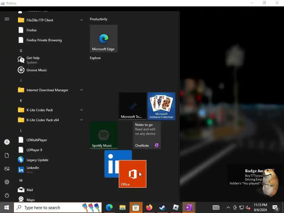
Task: Click the muted volume tray icon
Action: pos(248,207)
